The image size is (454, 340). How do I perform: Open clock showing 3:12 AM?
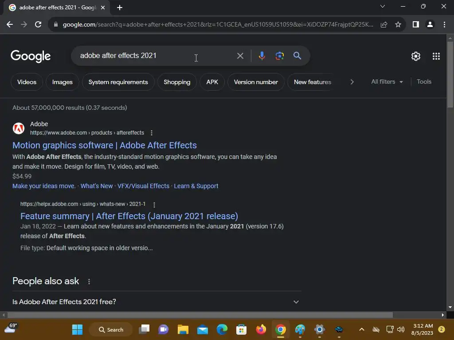tap(423, 329)
